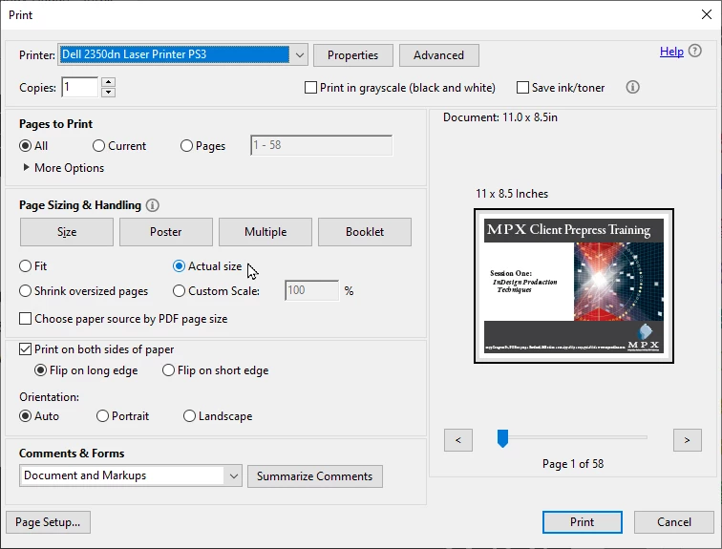The image size is (722, 549).
Task: Open printer Properties
Action: tap(353, 55)
